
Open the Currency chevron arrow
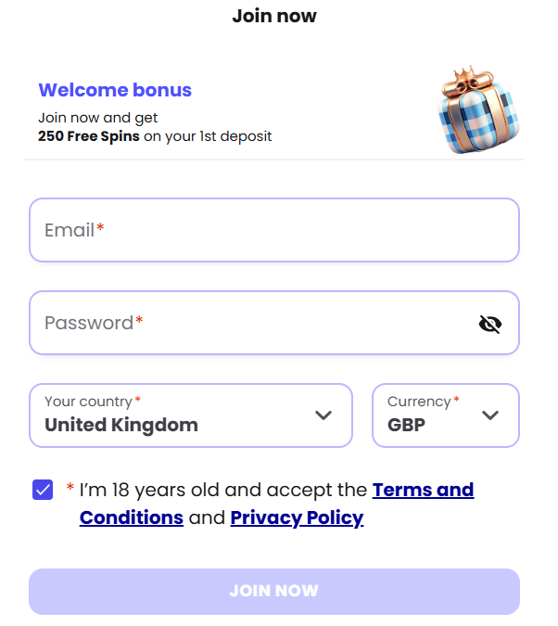pos(490,415)
